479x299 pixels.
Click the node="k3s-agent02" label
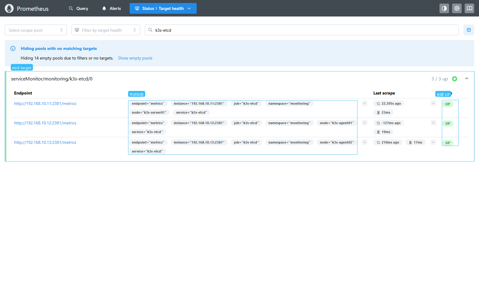(337, 142)
